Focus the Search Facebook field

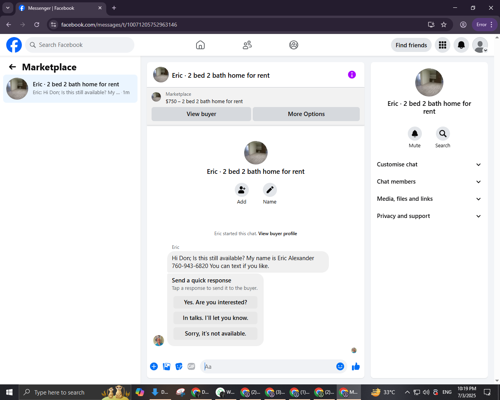pyautogui.click(x=80, y=45)
